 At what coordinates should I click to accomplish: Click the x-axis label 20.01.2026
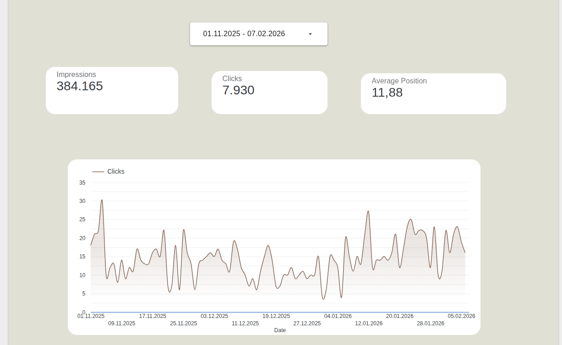(400, 316)
